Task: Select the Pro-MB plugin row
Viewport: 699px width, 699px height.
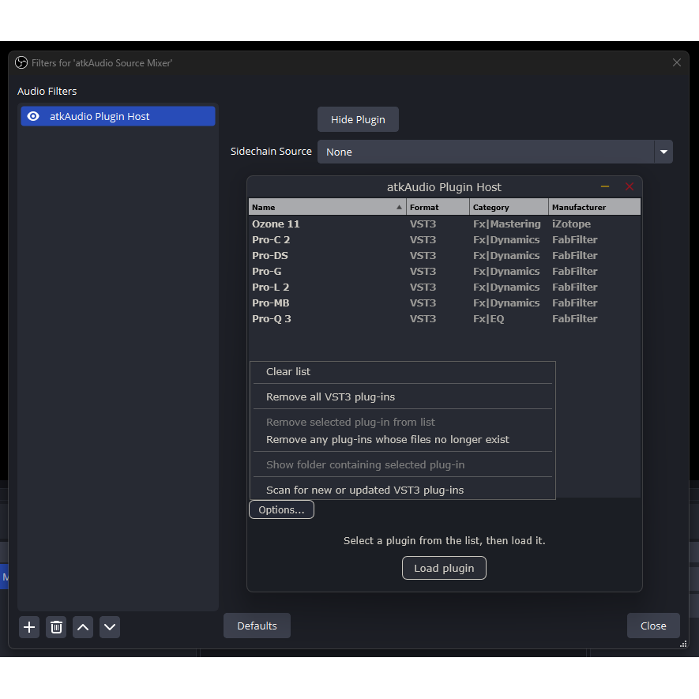Action: click(445, 303)
